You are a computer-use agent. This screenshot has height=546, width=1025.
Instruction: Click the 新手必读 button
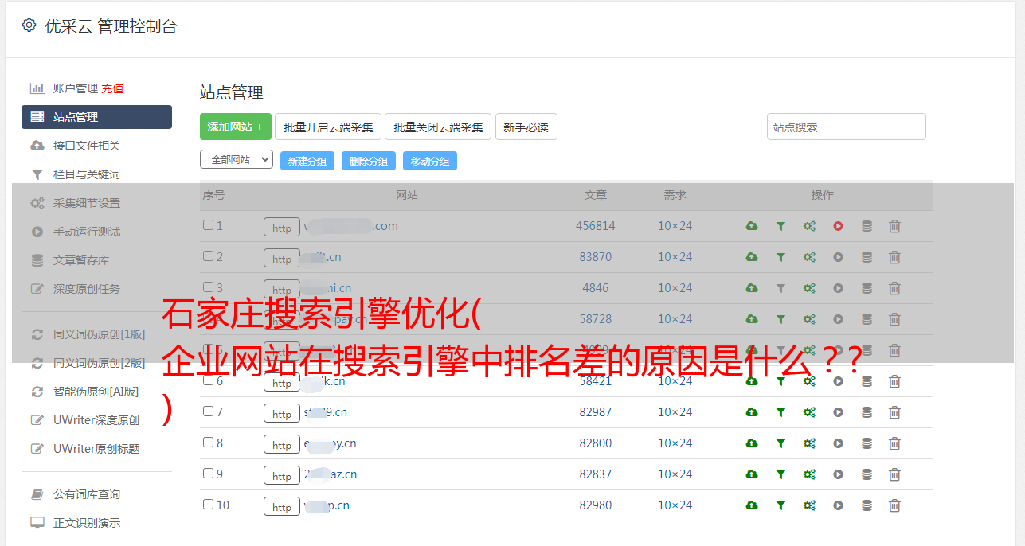pos(526,127)
